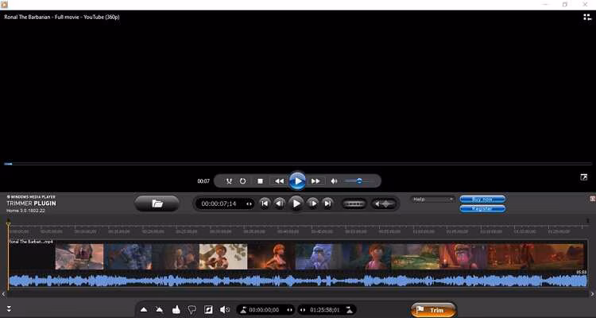Screen dimensions: 596x318
Task: Toggle repeat in the media player controls
Action: 243,181
